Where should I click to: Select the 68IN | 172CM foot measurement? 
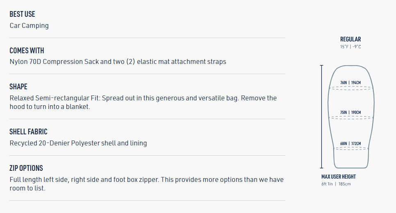350,143
